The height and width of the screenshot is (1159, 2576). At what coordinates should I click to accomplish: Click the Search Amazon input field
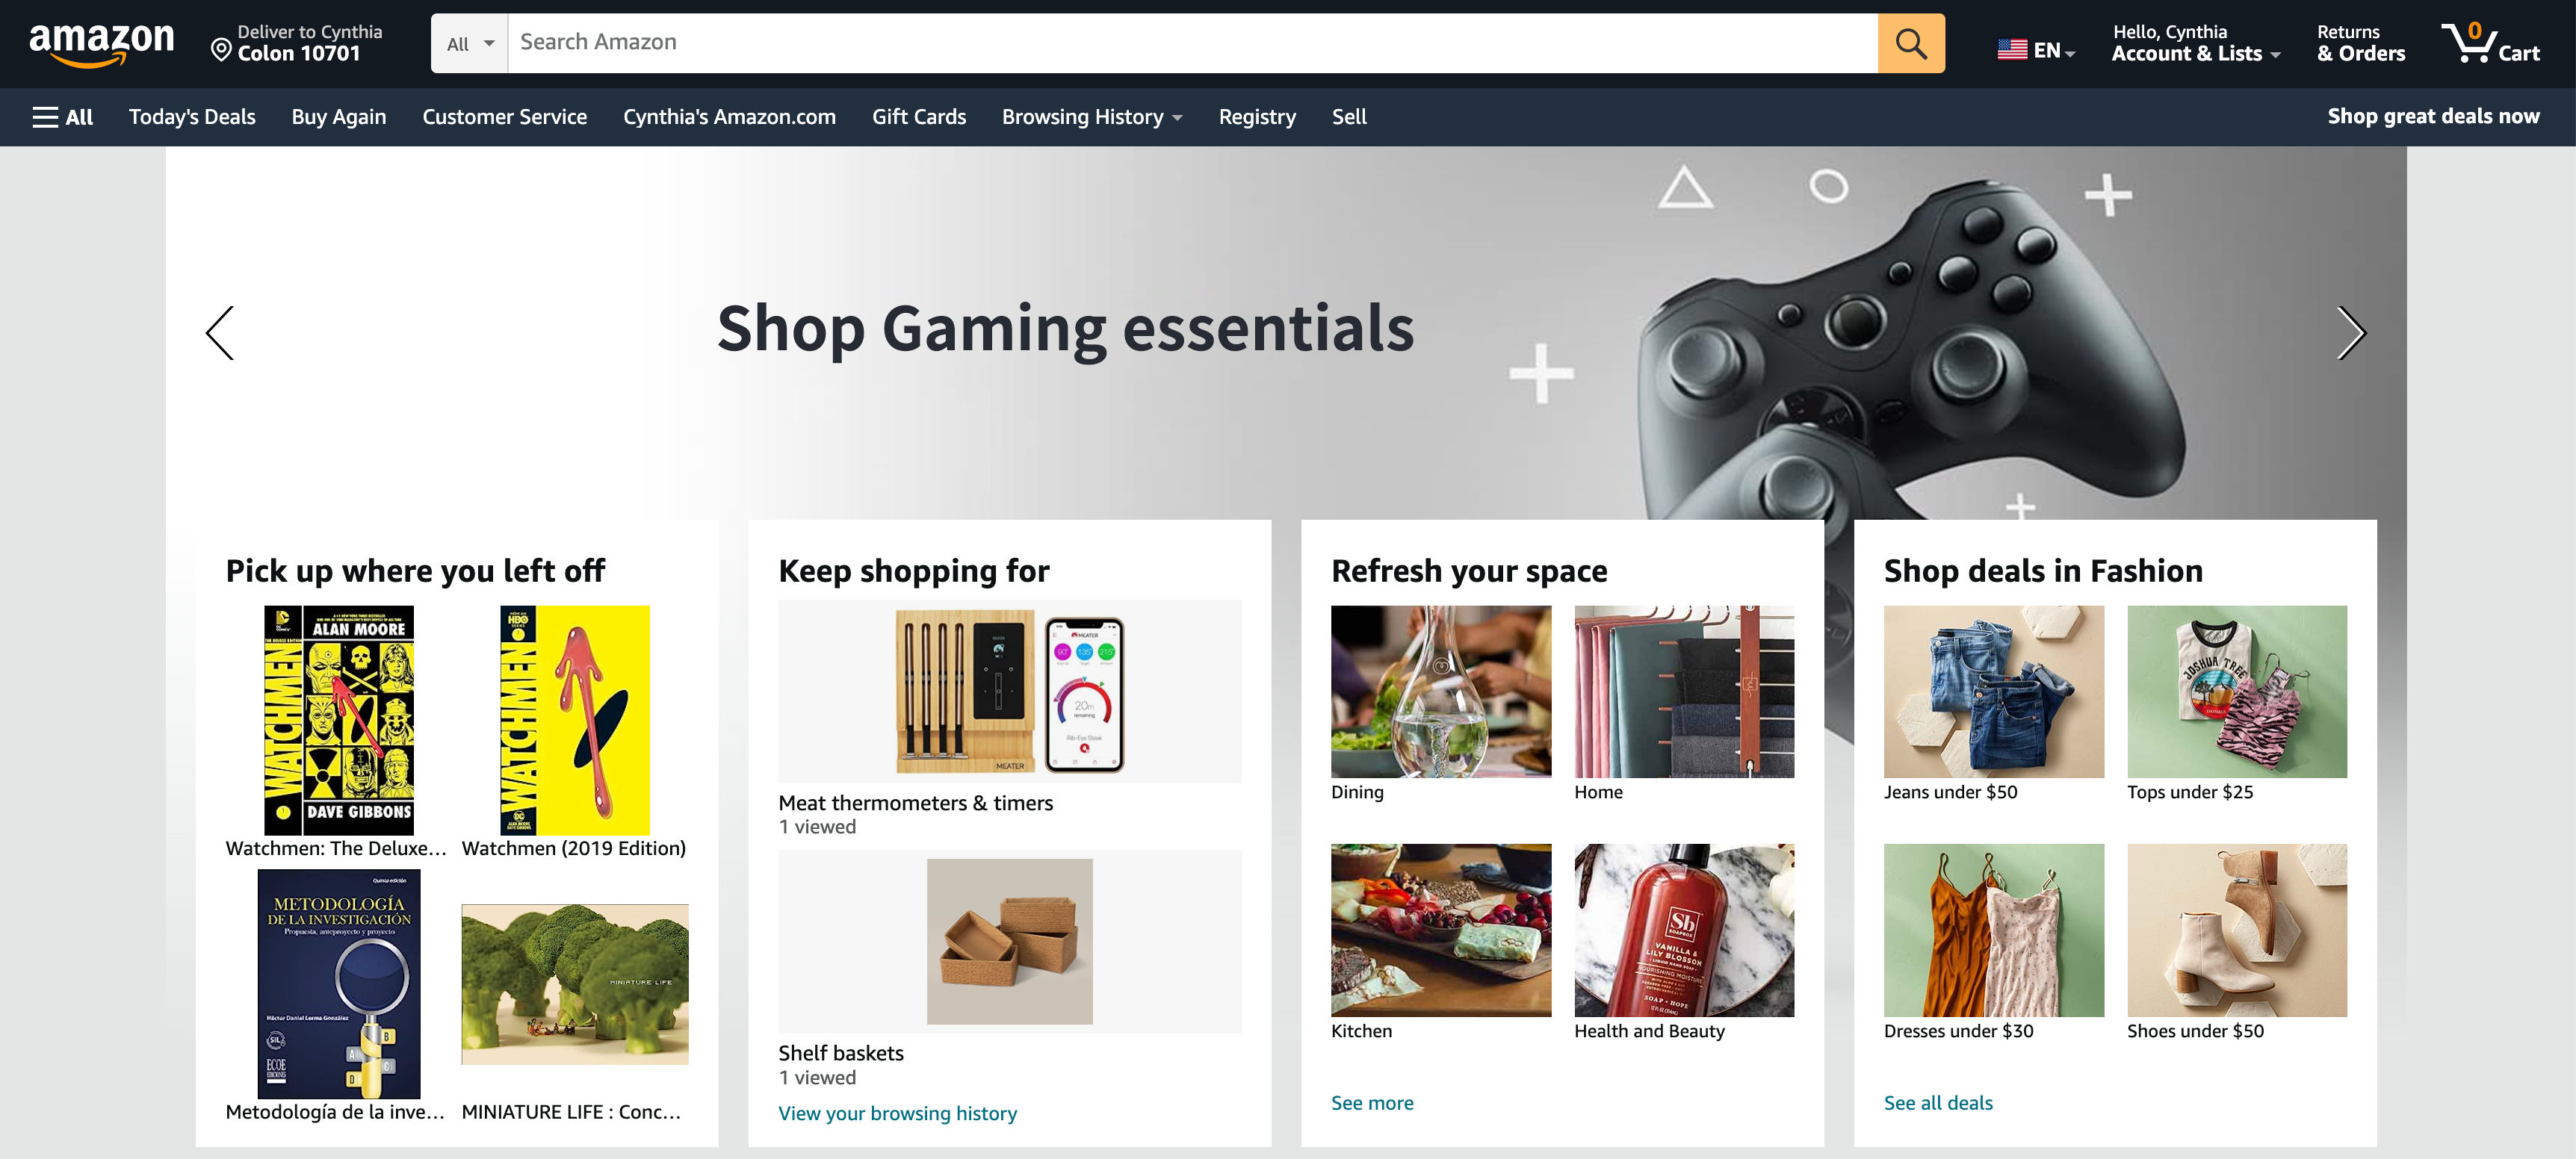pyautogui.click(x=1192, y=43)
